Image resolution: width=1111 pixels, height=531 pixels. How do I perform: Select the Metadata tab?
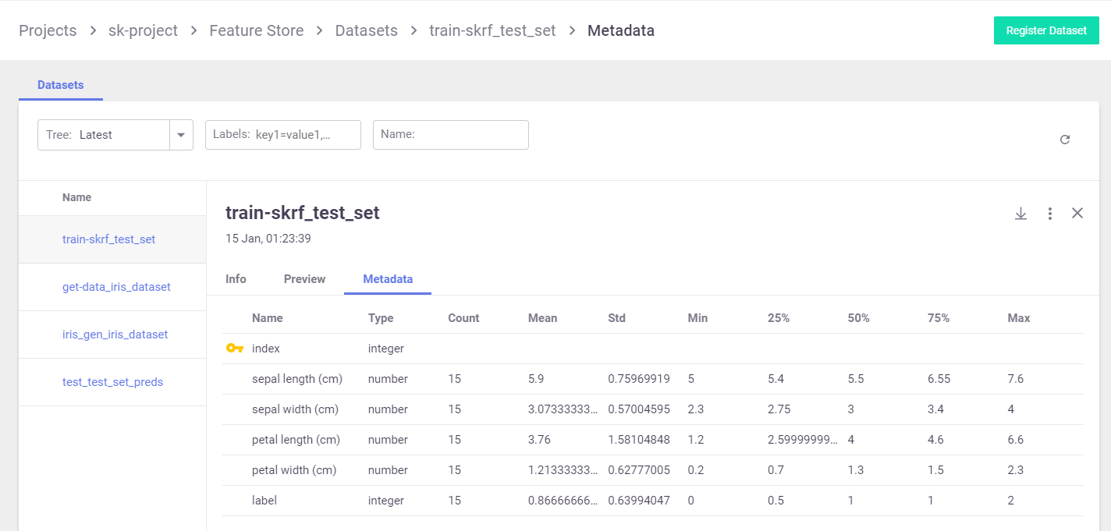click(388, 279)
